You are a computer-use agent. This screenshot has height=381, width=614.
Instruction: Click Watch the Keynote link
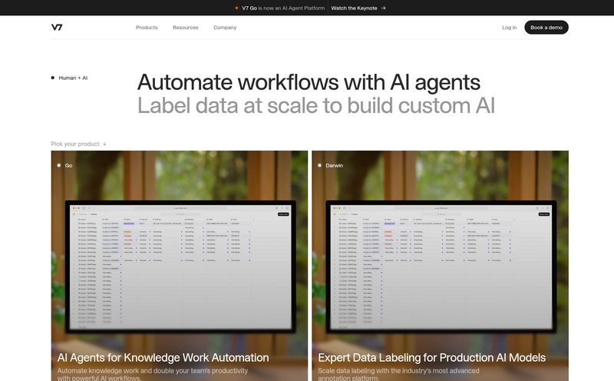[354, 8]
